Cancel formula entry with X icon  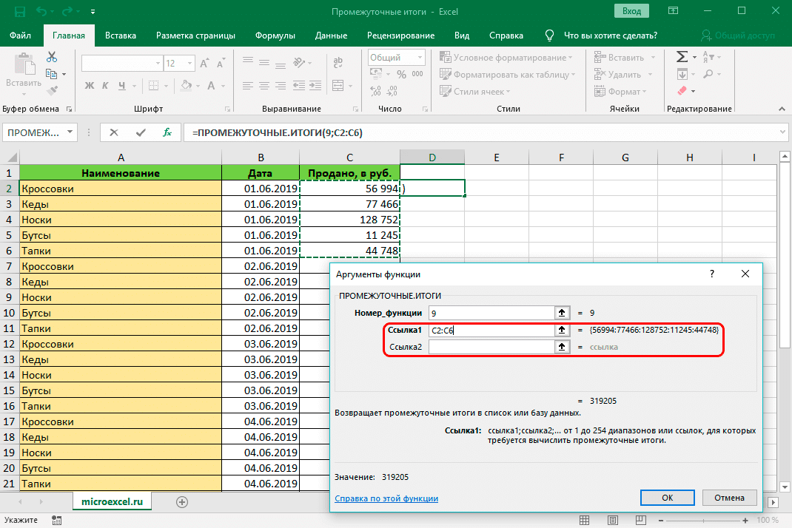114,132
